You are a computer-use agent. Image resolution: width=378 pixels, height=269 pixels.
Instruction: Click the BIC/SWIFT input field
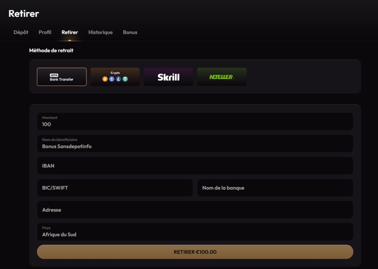click(115, 188)
